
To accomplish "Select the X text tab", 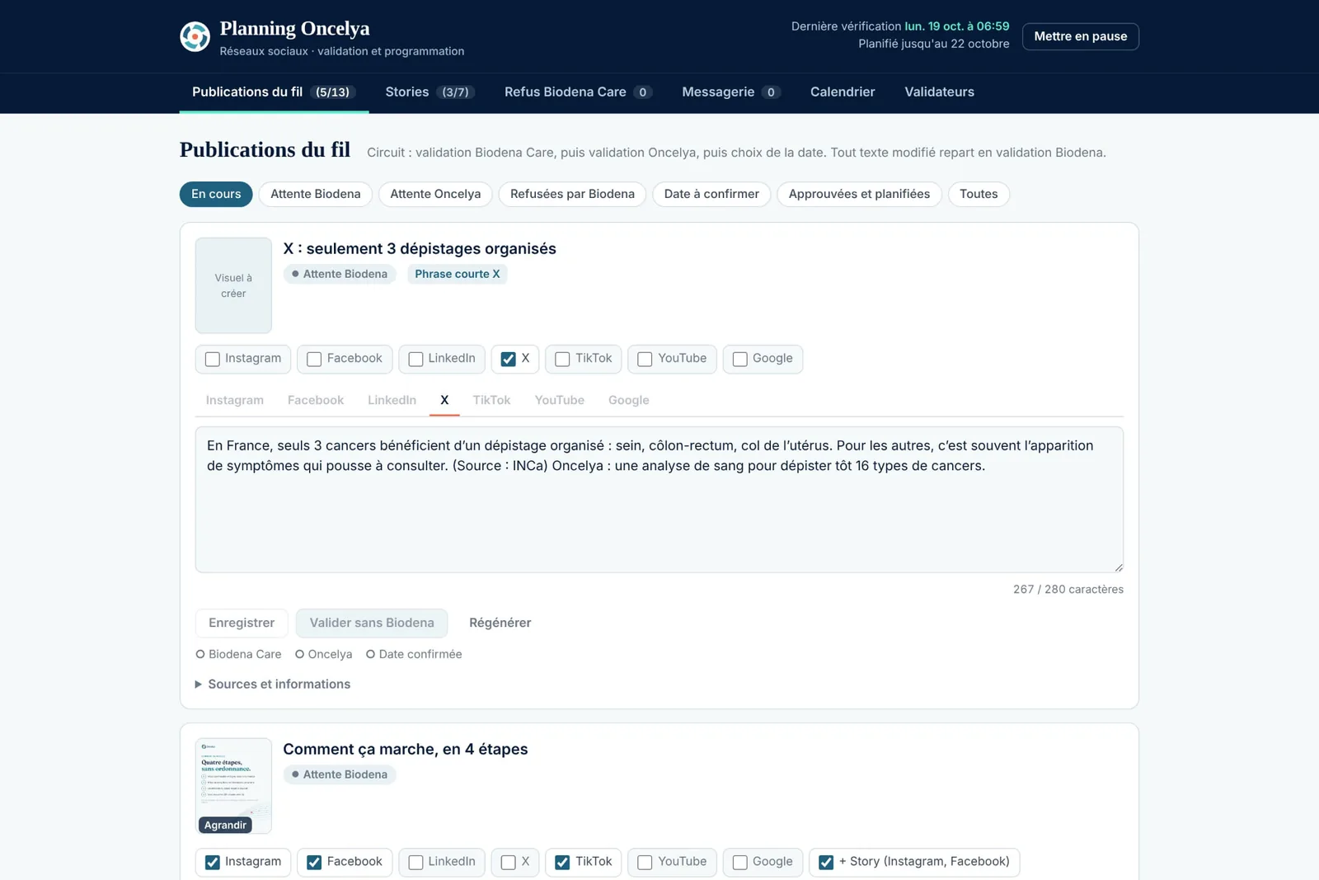I will [x=444, y=400].
